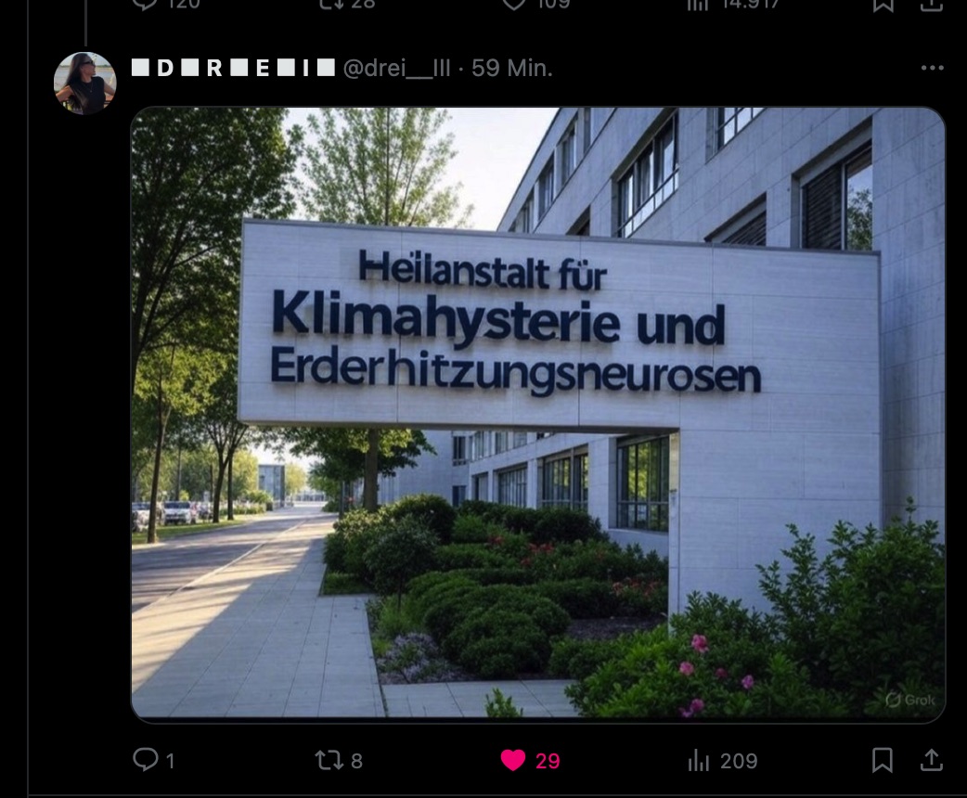Share the @drei__III post
This screenshot has height=798, width=967.
pyautogui.click(x=931, y=760)
